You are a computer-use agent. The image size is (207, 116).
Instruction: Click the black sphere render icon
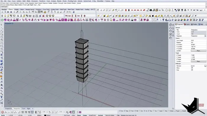coord(153,16)
